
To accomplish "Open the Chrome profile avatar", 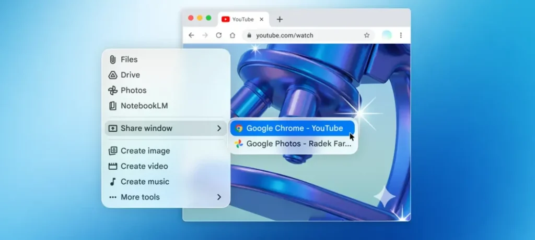I will (387, 35).
